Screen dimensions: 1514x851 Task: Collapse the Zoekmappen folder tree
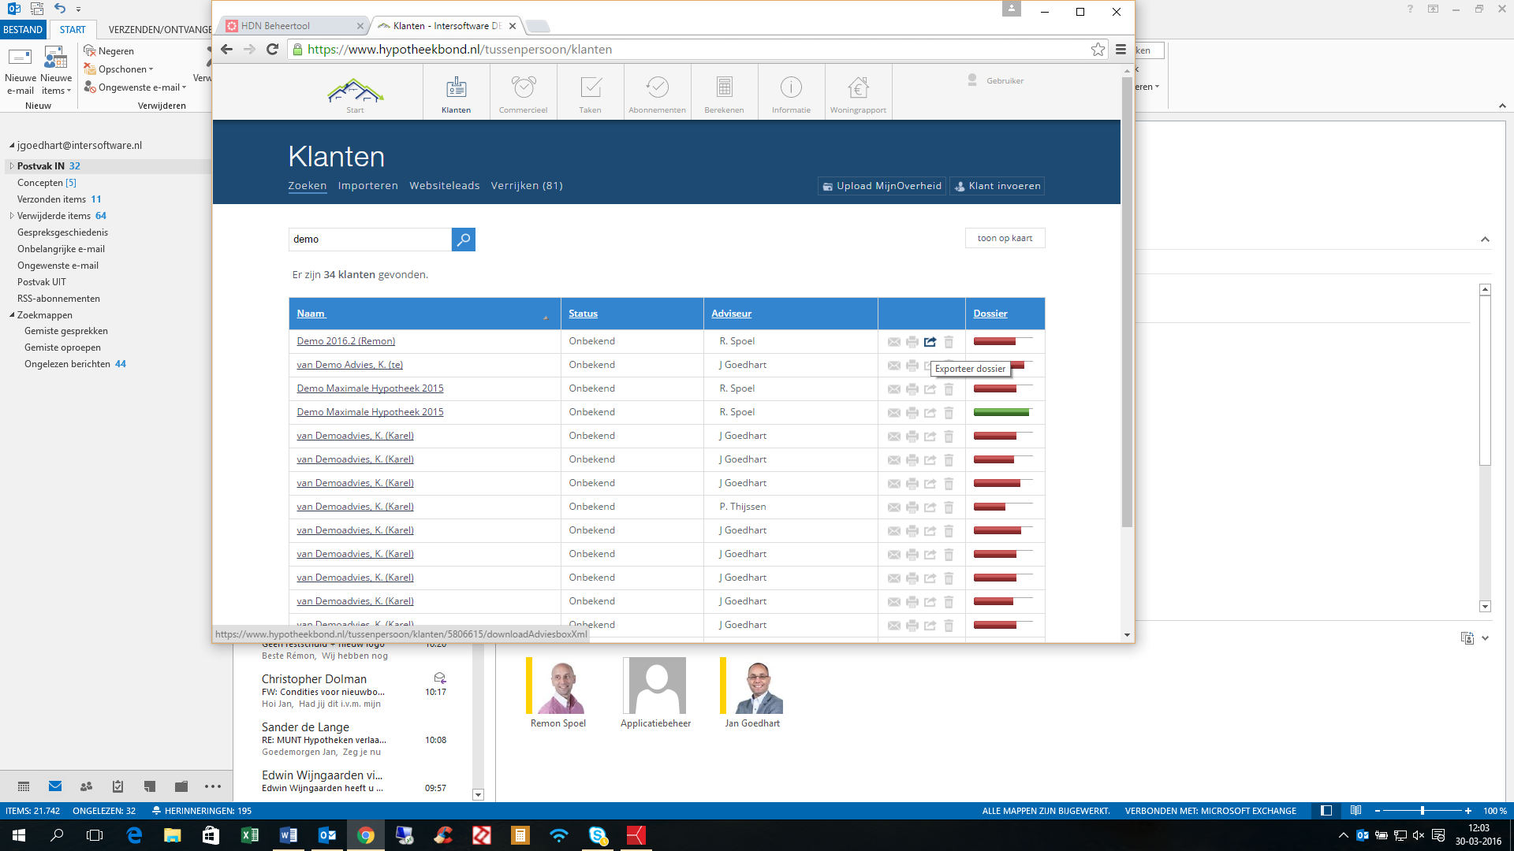[x=12, y=315]
